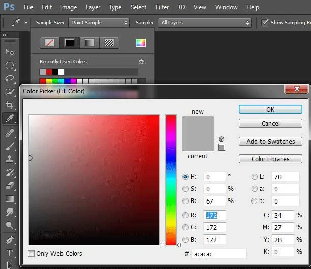311x269 pixels.
Task: Open the rainbow Color Picker icon
Action: pyautogui.click(x=141, y=43)
